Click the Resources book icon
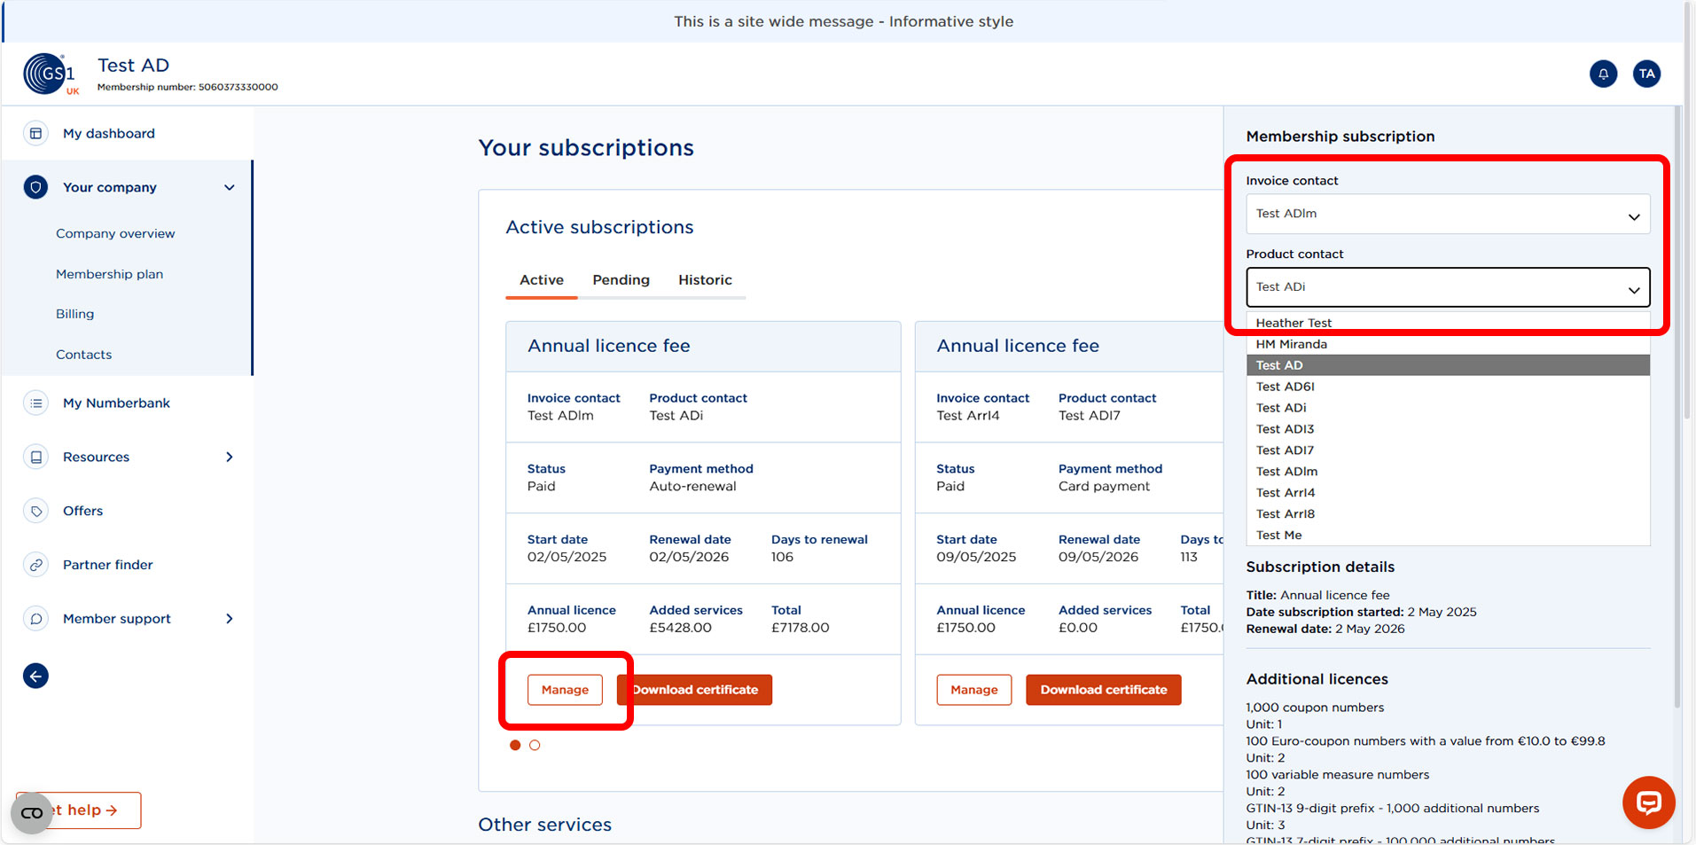Screen dimensions: 1696x845 35,457
